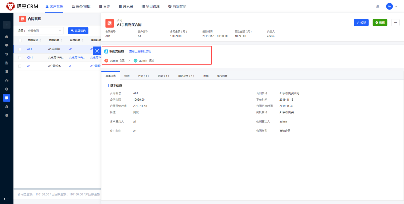
Task: Open the cube product icon in sidebar
Action: (7, 115)
